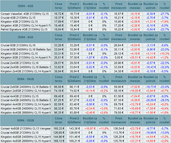This screenshot has width=171, height=143.
Task: Select the DDR4 - 32GB section header
Action: (26, 120)
